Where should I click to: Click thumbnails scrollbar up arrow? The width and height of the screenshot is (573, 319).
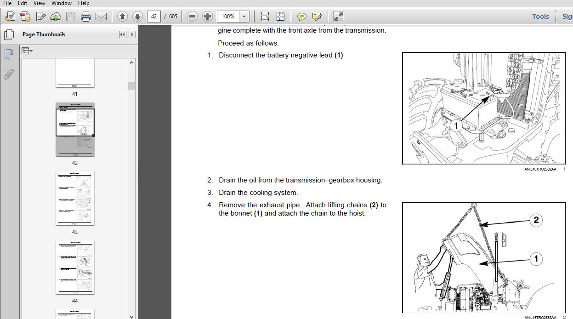click(131, 63)
